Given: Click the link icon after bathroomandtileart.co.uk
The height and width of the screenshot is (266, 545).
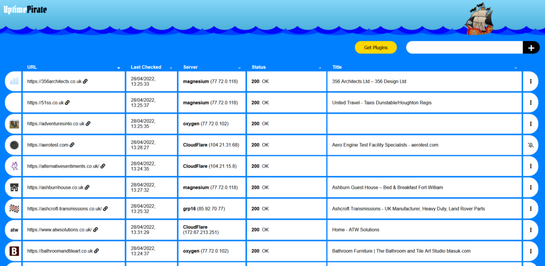Looking at the screenshot, I should pos(97,251).
